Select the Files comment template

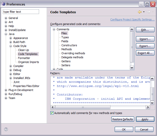pos(64,33)
